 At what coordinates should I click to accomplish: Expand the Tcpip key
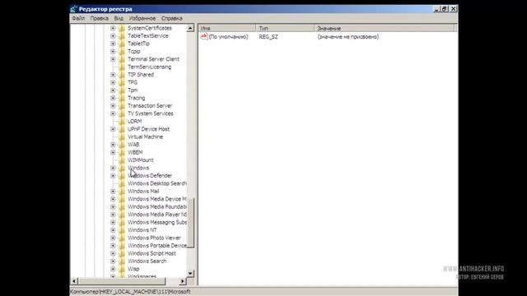(x=113, y=51)
